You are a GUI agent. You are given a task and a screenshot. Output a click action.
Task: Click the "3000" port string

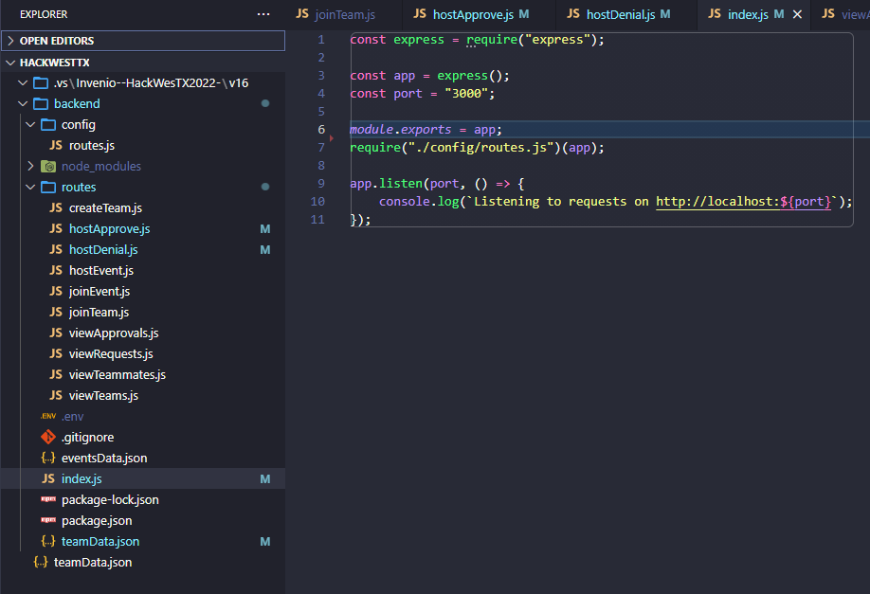tap(466, 94)
